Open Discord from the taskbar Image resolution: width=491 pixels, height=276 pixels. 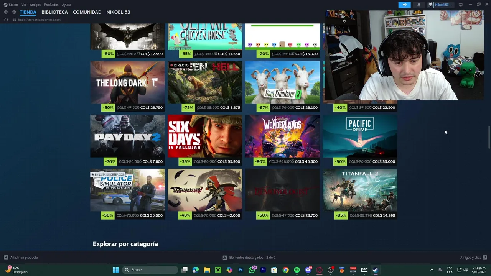308,270
